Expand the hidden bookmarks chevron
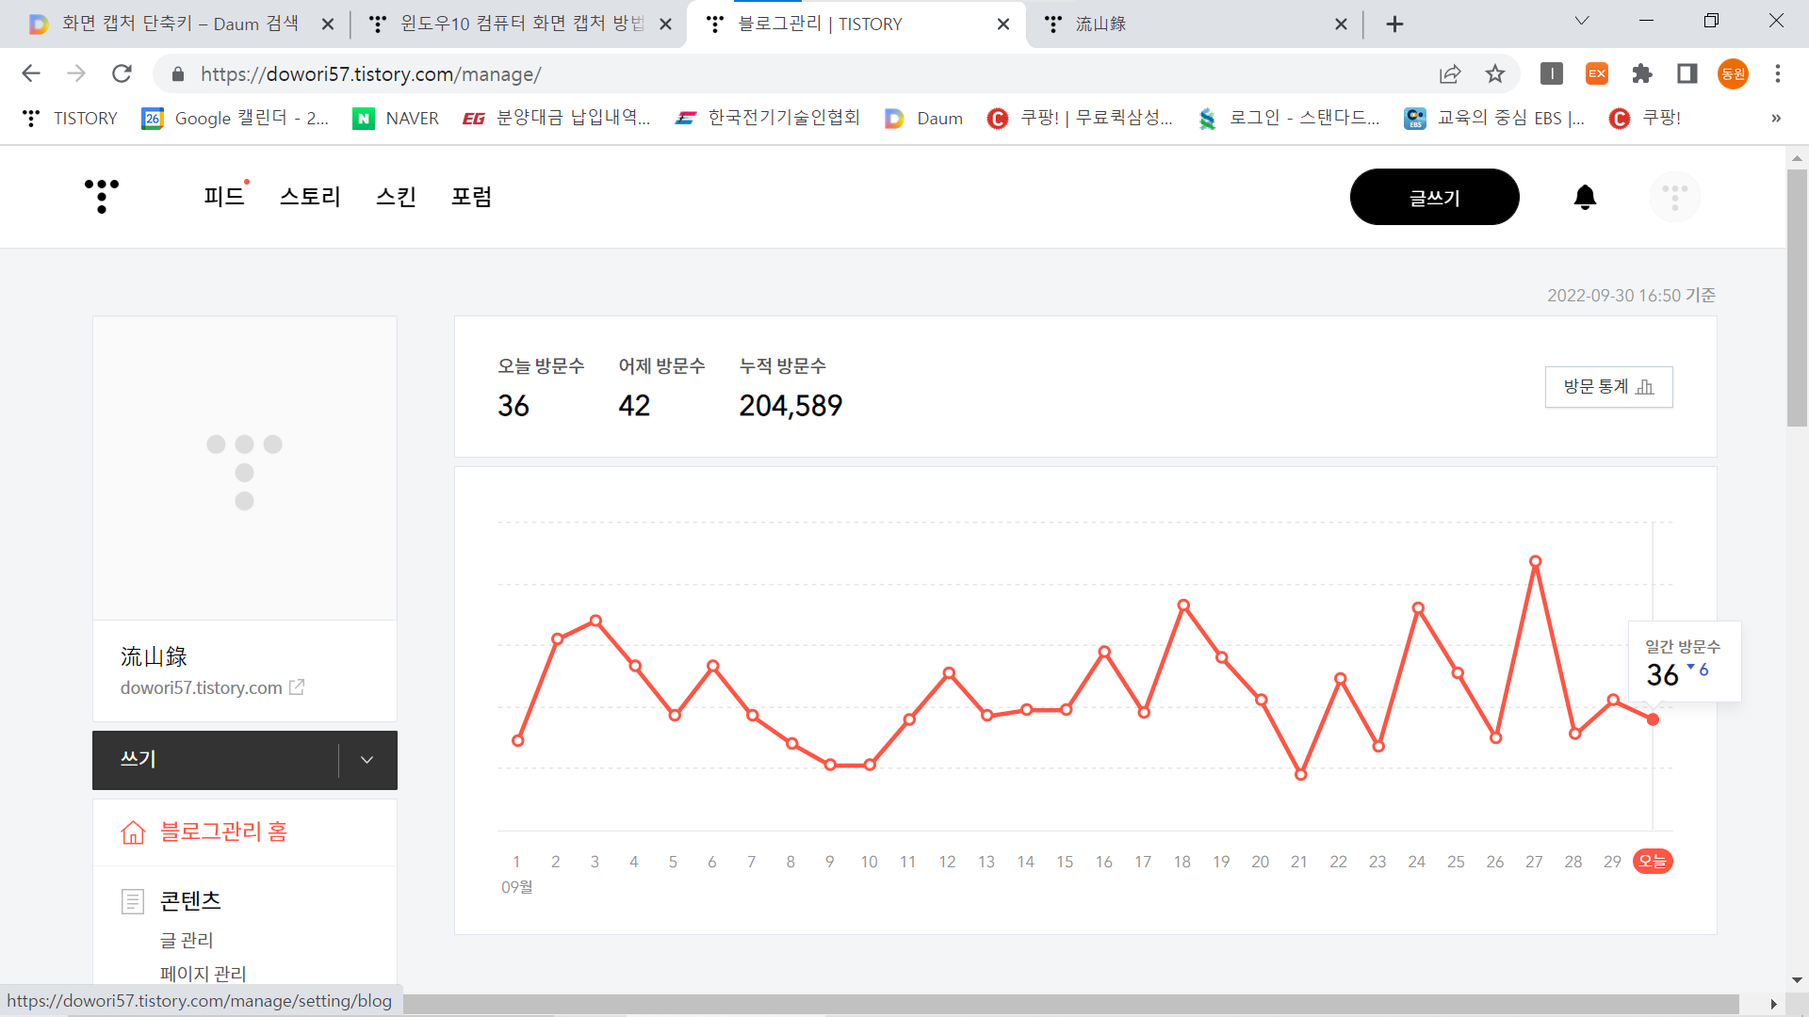The width and height of the screenshot is (1809, 1017). (1776, 119)
